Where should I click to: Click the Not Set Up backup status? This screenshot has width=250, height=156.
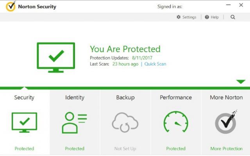point(125,149)
